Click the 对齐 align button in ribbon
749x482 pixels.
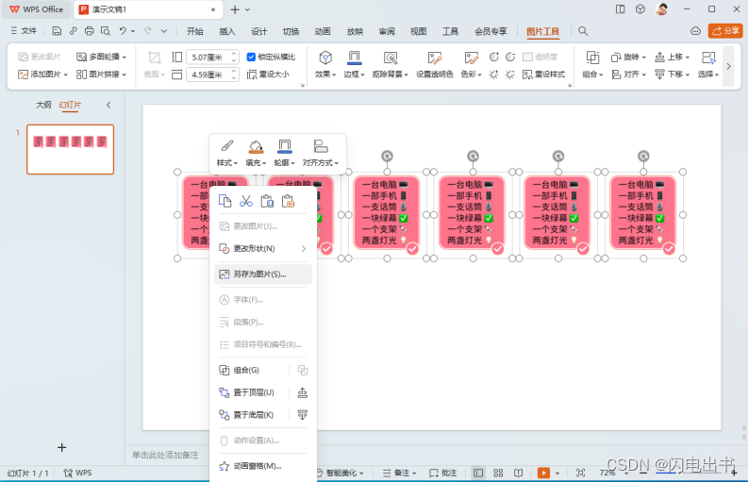click(x=628, y=75)
